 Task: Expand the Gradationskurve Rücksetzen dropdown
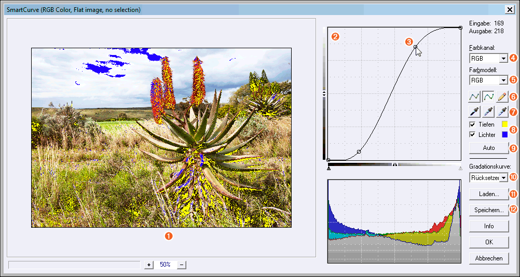click(x=503, y=178)
